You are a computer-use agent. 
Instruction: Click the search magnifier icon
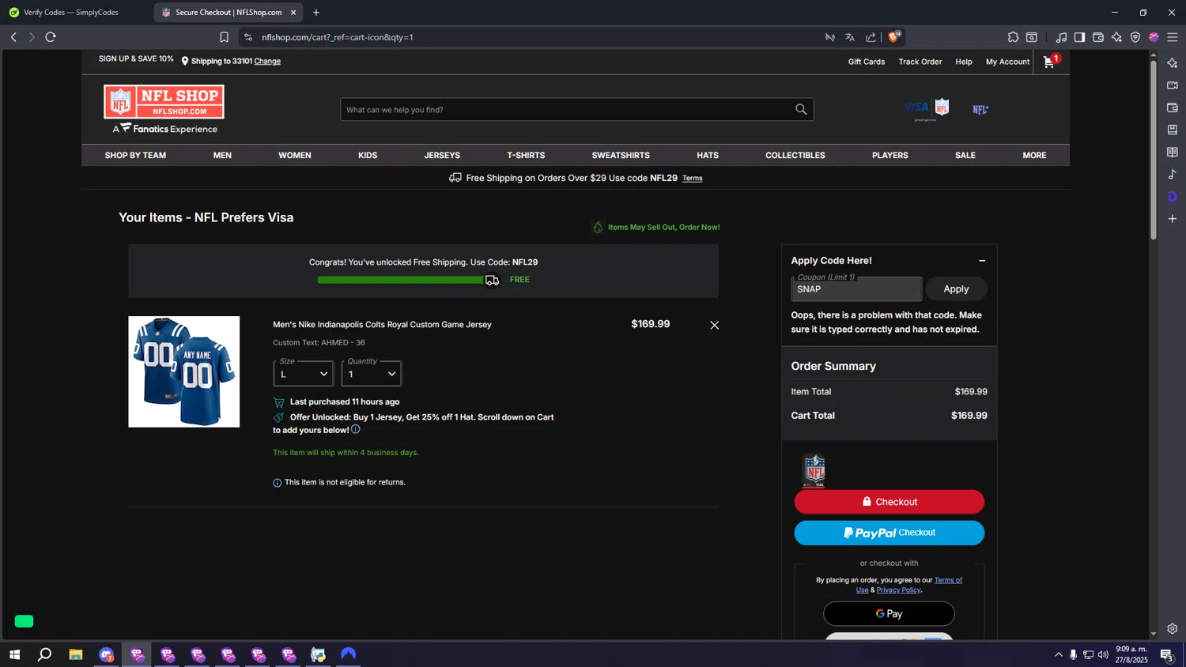801,110
